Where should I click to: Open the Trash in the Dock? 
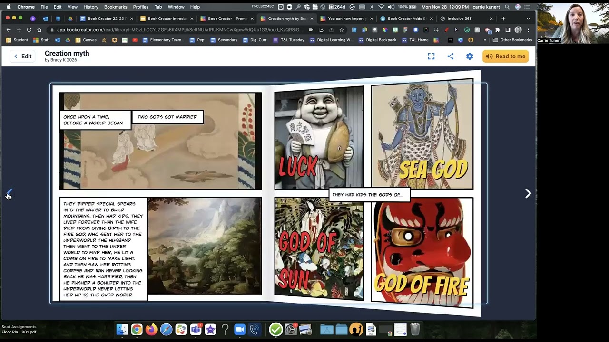[x=415, y=329]
